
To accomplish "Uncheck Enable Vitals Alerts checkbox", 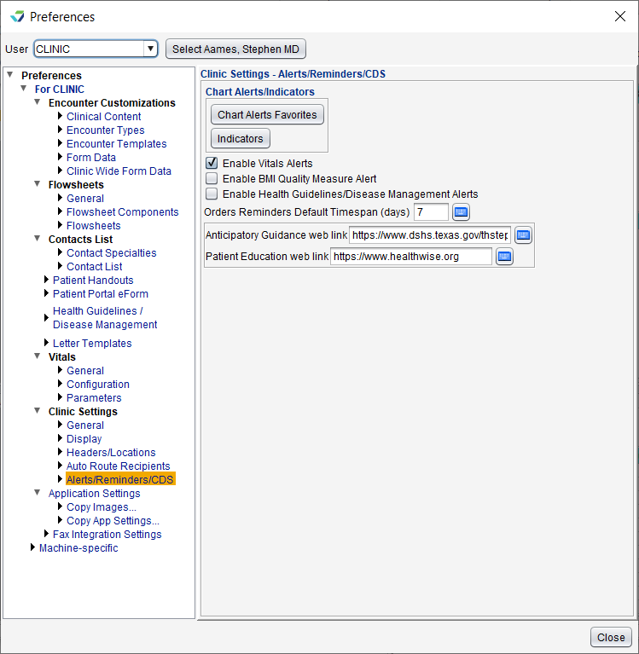I will 212,163.
